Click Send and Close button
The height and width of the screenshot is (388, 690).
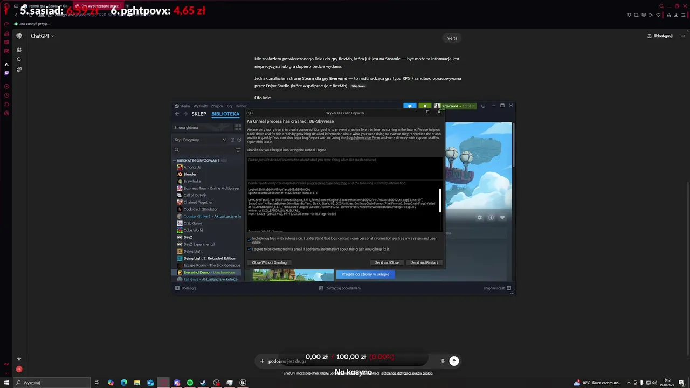tap(387, 262)
